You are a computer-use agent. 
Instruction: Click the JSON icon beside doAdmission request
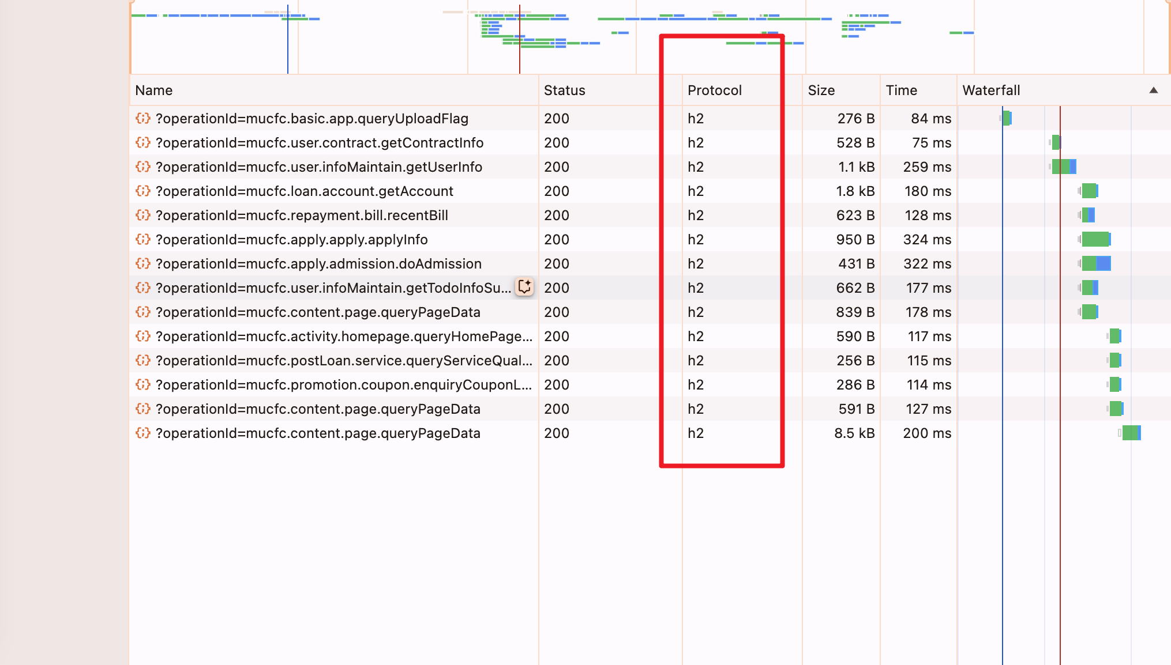[x=142, y=264]
